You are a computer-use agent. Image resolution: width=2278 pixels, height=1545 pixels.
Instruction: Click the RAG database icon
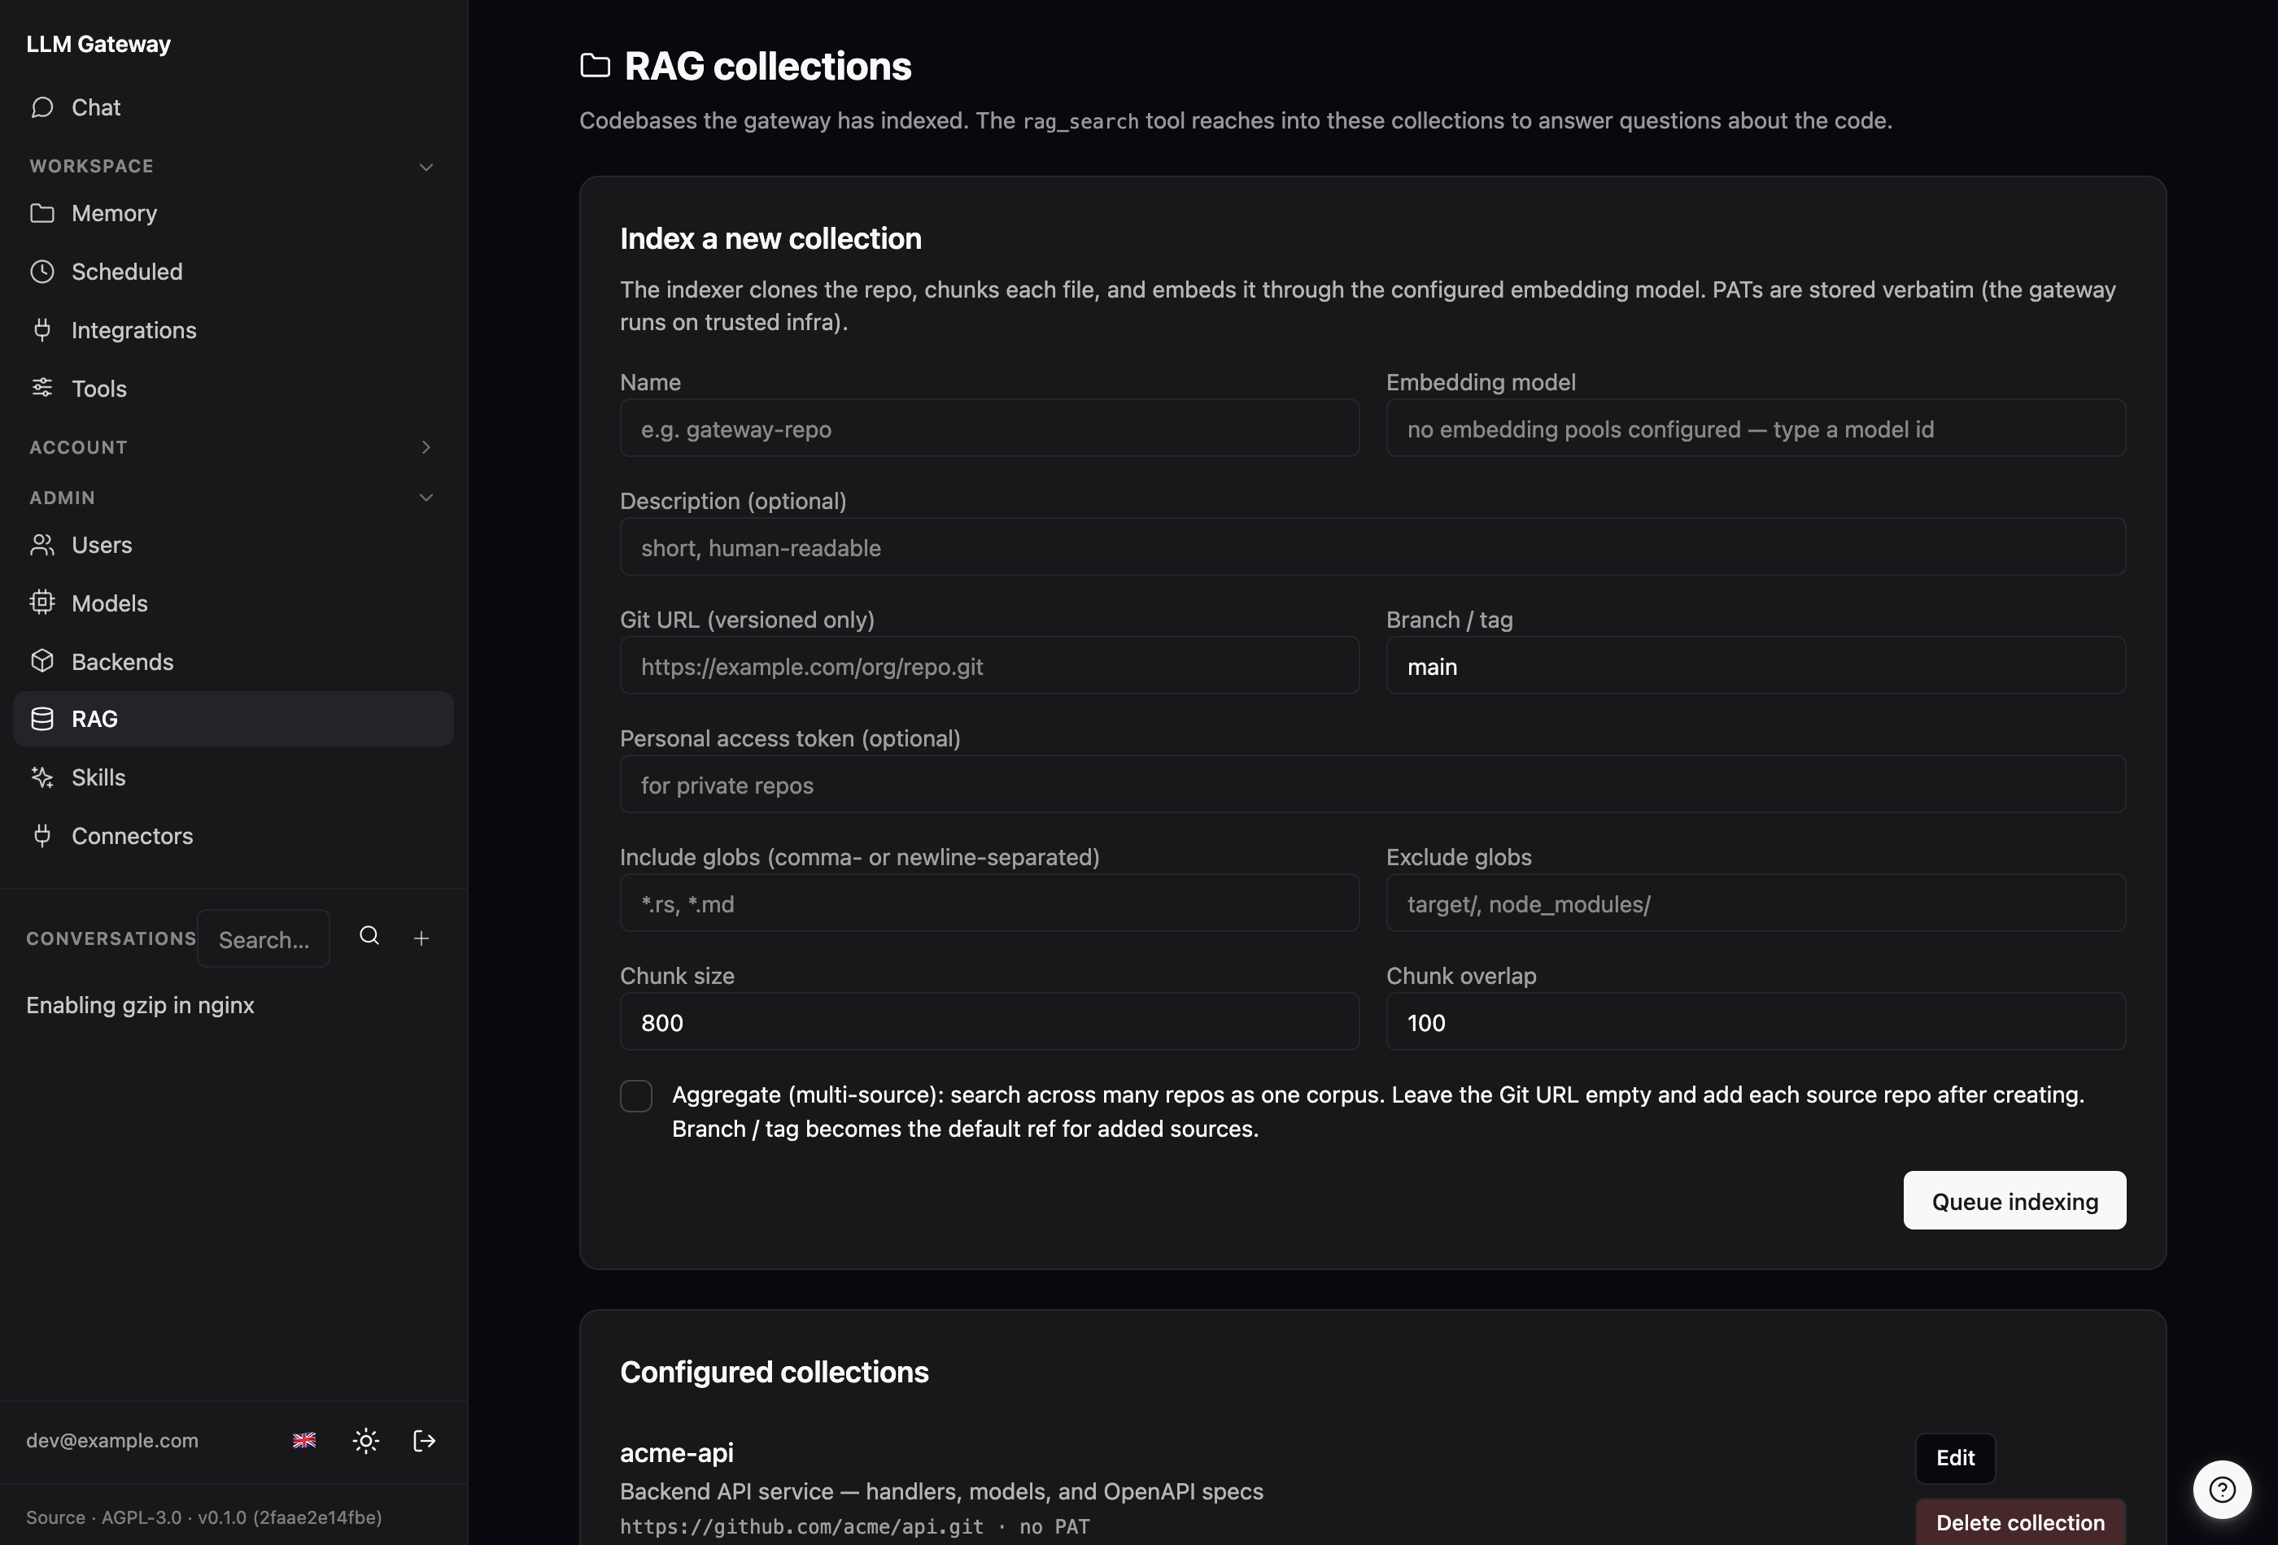(x=42, y=719)
